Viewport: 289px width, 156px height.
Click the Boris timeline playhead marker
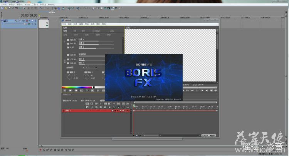point(134,106)
